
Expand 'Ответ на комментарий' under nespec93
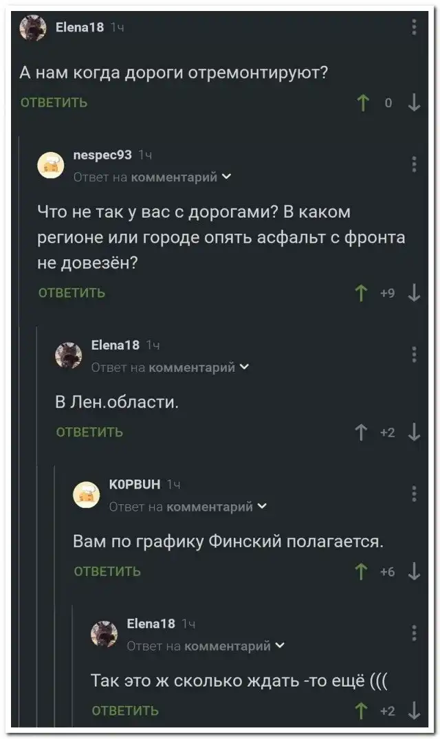(152, 177)
